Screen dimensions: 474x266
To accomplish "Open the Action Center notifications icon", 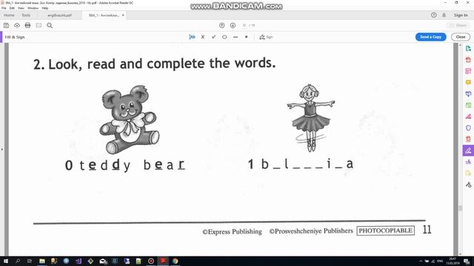I will pos(467,261).
